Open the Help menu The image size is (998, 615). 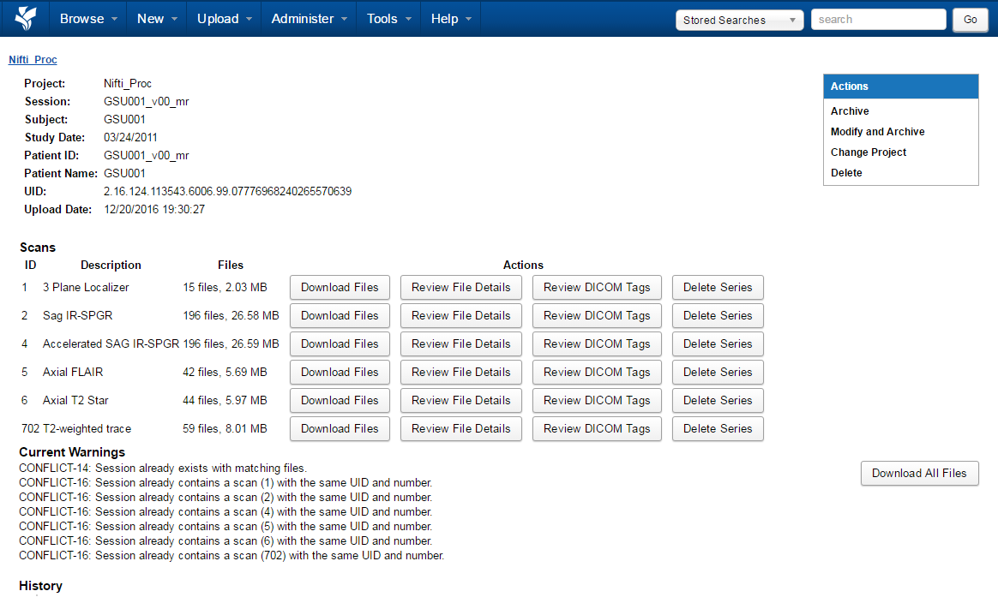pyautogui.click(x=450, y=19)
